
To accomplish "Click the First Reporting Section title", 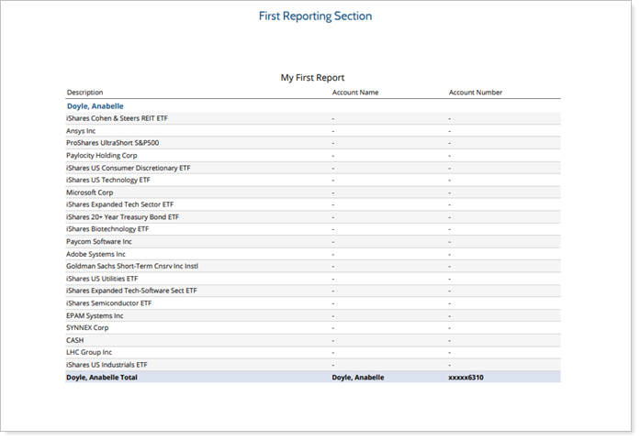I will 315,16.
